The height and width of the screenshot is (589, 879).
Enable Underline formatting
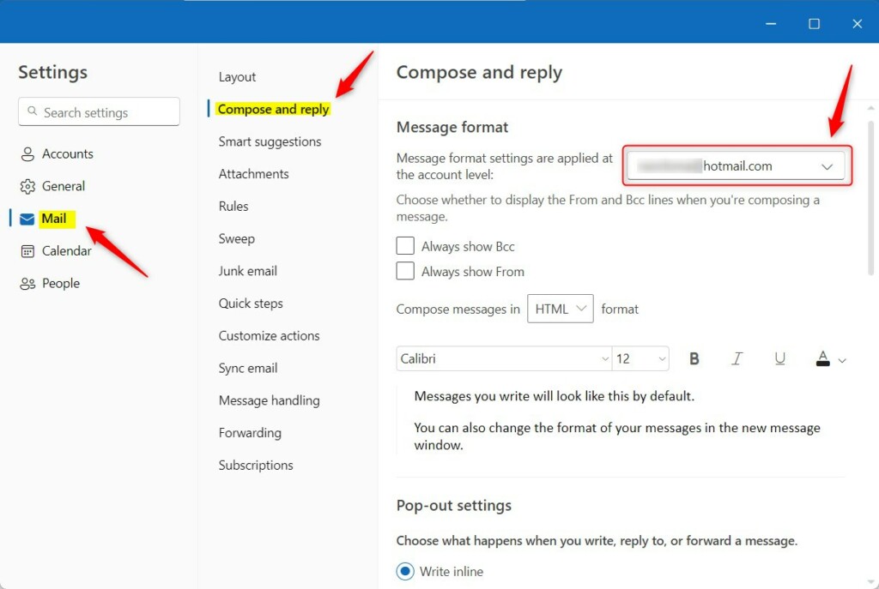pyautogui.click(x=779, y=358)
